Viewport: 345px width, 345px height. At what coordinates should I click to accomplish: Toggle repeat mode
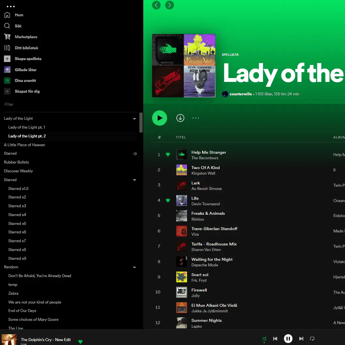pyautogui.click(x=312, y=338)
